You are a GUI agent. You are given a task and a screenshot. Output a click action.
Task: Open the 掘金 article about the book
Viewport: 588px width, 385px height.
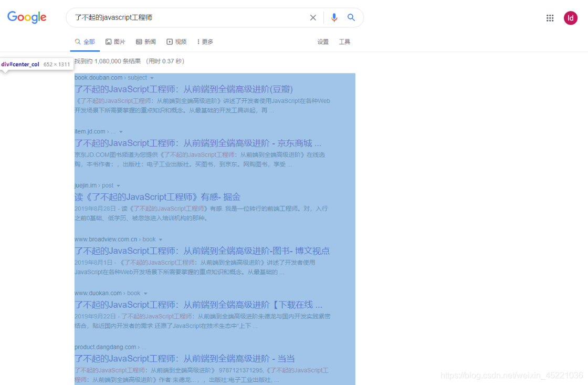click(157, 197)
